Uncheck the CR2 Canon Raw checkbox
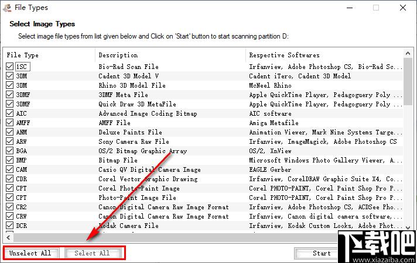 [9, 207]
